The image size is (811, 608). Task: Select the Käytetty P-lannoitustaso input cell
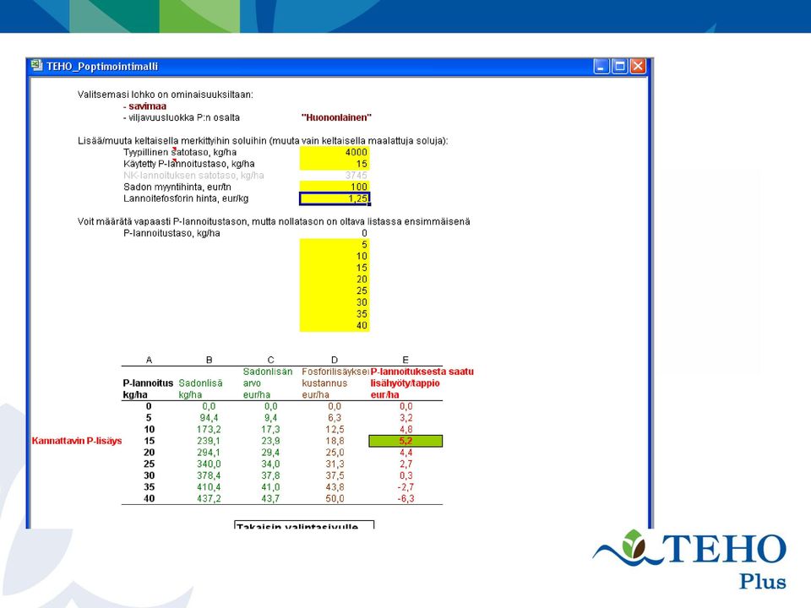coord(335,164)
